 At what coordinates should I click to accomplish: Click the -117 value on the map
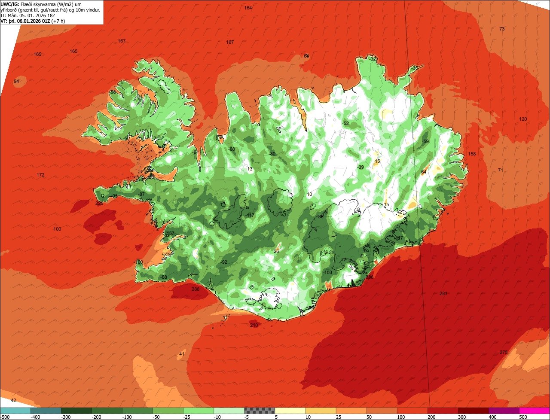[250, 215]
